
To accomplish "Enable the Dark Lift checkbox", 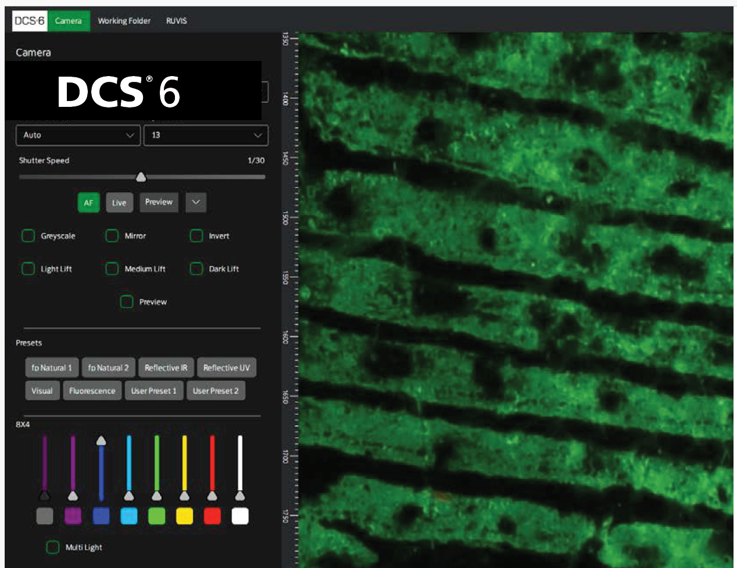I will click(x=196, y=269).
